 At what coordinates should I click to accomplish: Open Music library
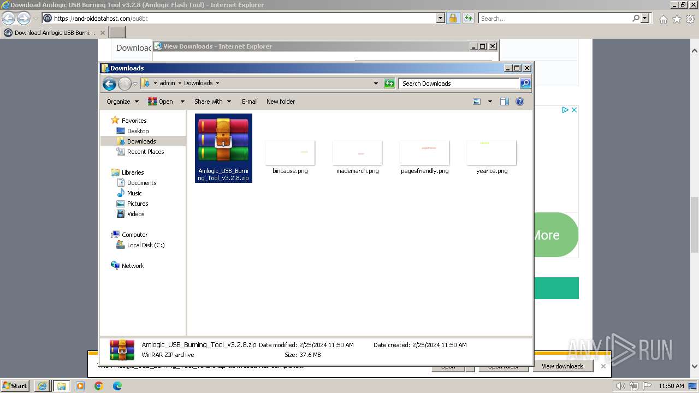(134, 193)
